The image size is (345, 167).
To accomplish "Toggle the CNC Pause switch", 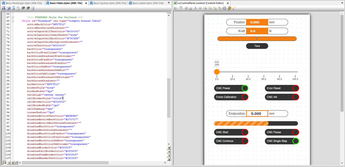I will [282, 132].
